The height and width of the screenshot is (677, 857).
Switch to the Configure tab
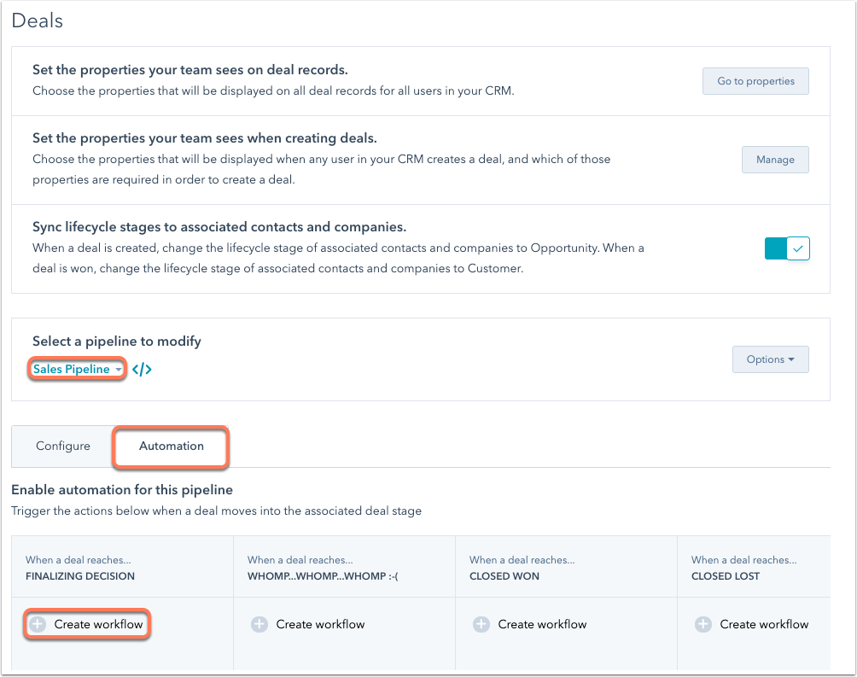click(63, 446)
